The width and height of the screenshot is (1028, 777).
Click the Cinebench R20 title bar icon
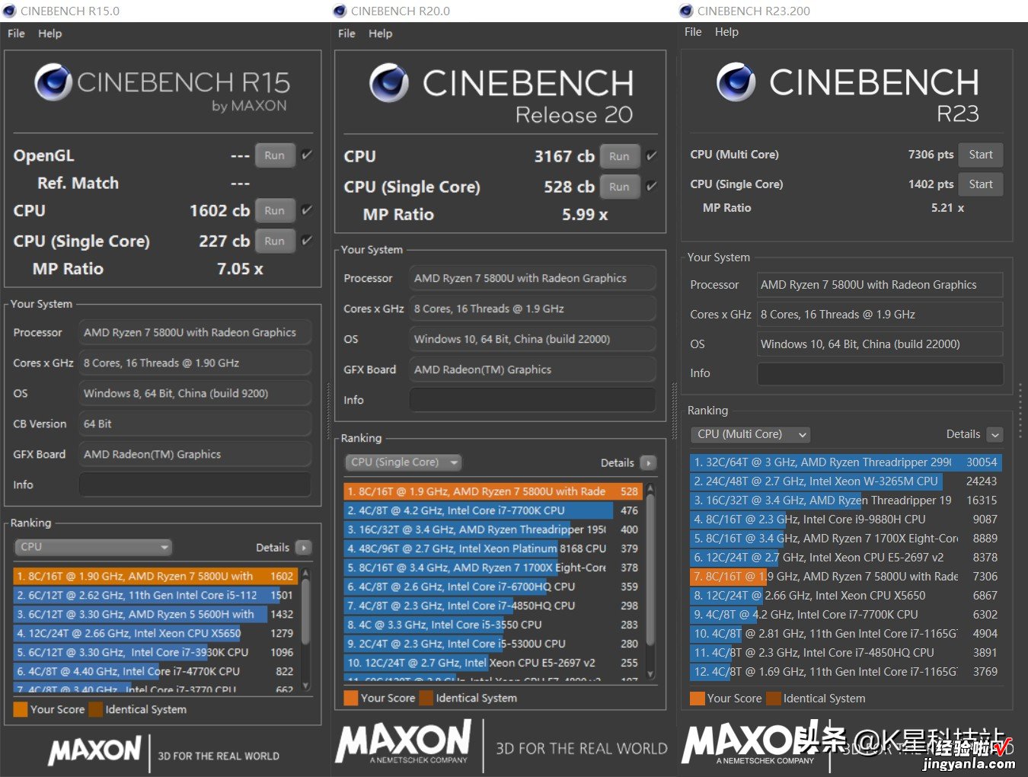tap(340, 11)
